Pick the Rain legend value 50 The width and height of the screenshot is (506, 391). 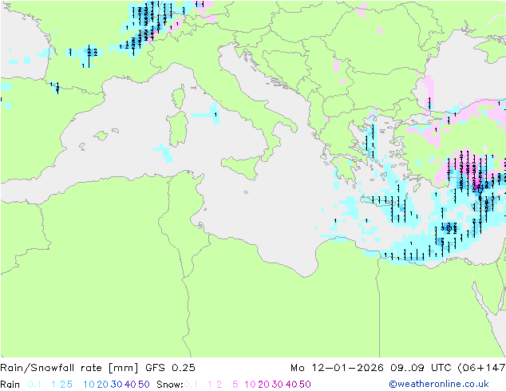click(x=144, y=385)
